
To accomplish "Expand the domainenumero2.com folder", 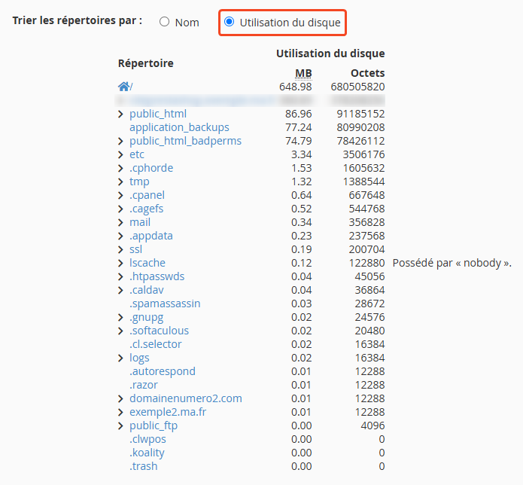I will point(121,398).
